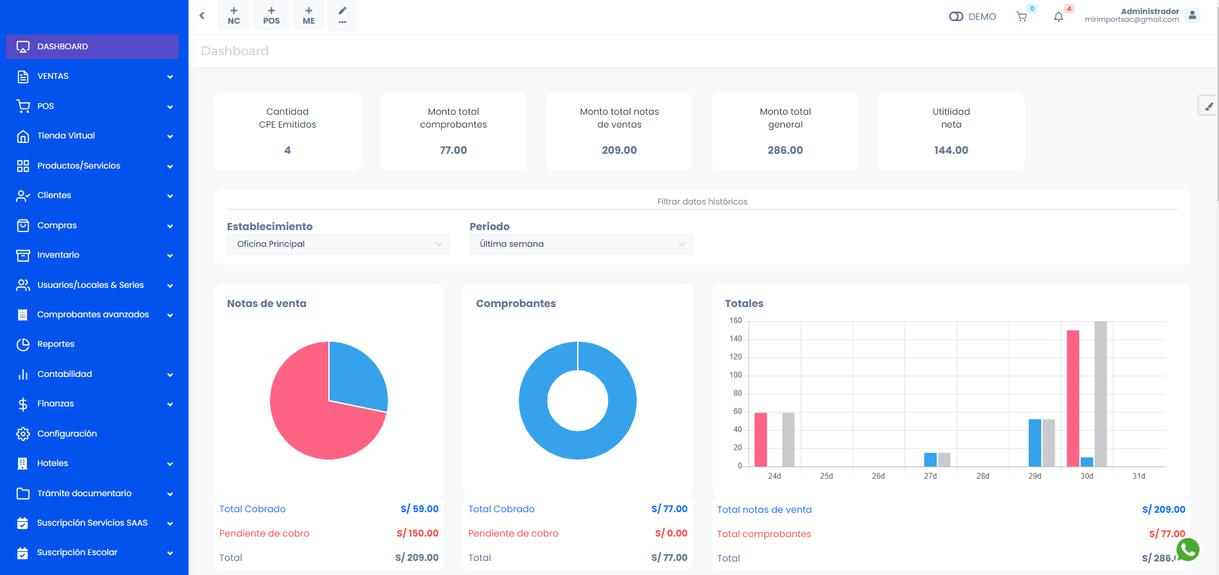Click the Clientes user-check icon
1219x575 pixels.
23,196
